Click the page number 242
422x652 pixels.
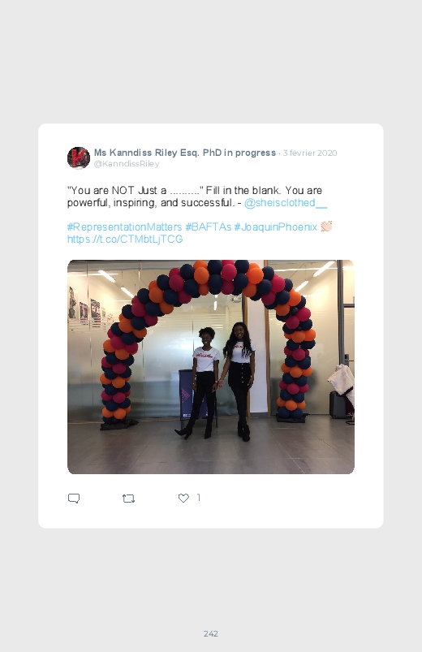211,633
